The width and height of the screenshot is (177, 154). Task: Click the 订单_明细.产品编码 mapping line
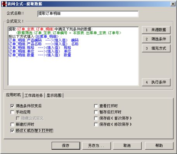[x=43, y=40]
